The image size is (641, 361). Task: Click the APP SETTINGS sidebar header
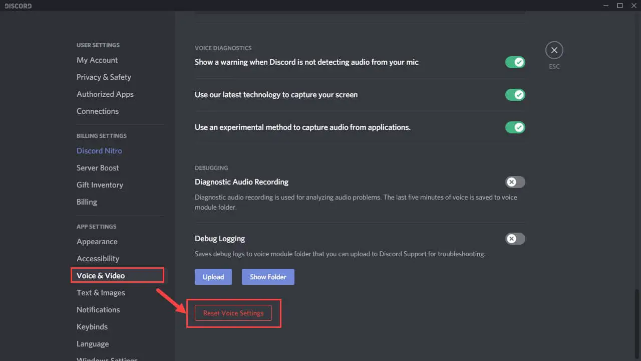[x=97, y=227]
